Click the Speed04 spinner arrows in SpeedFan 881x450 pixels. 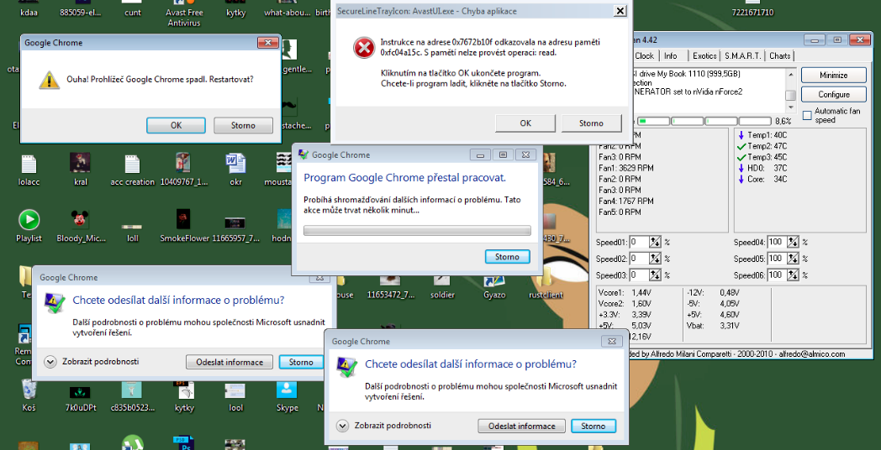[x=792, y=242]
